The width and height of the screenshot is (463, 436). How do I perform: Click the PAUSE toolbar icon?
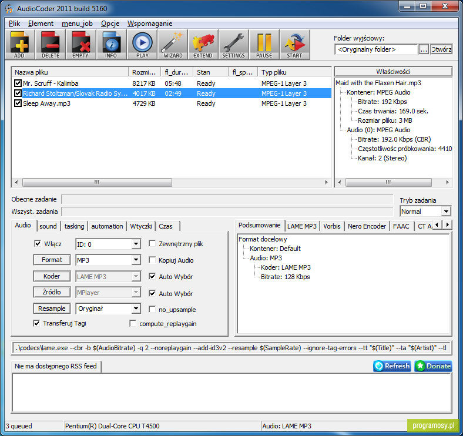click(x=264, y=45)
